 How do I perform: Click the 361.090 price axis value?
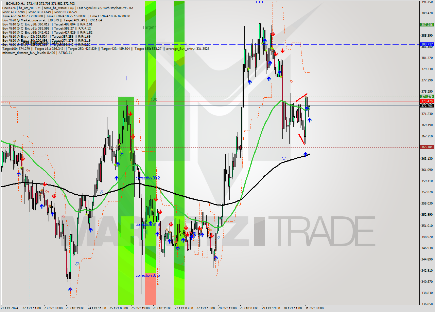pos(427,170)
